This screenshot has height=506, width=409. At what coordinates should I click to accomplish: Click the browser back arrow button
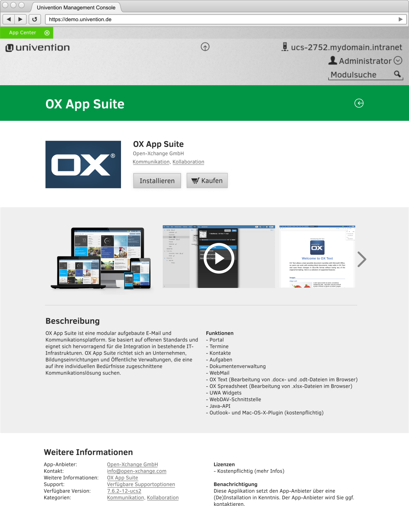click(x=9, y=19)
